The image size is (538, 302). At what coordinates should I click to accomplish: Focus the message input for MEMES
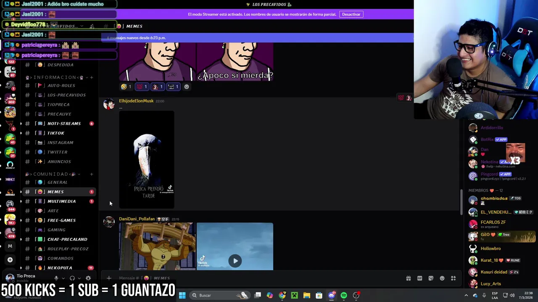[x=252, y=278]
